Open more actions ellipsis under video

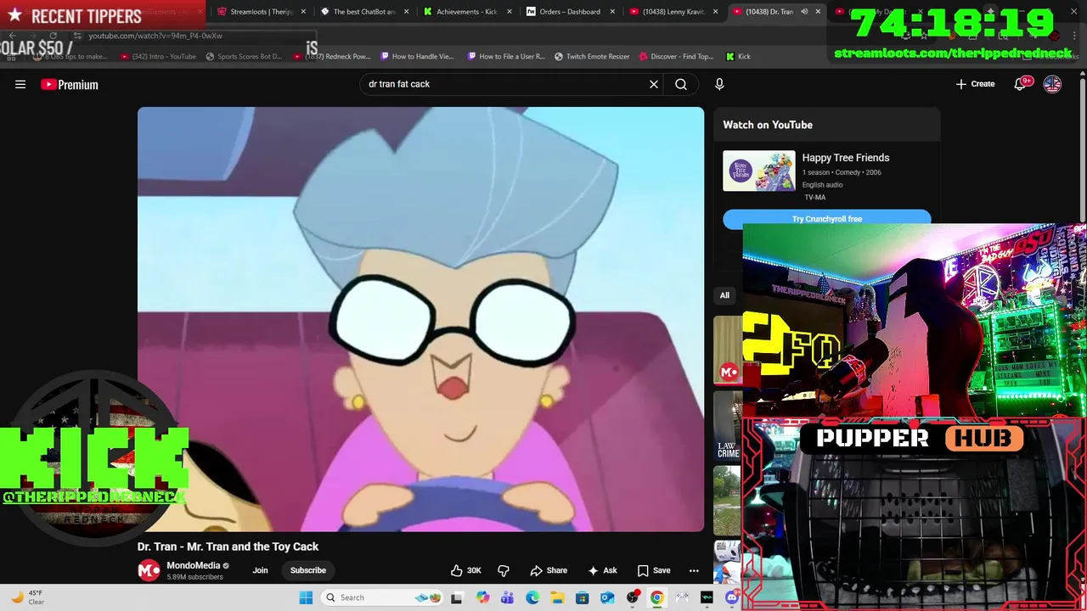(694, 570)
